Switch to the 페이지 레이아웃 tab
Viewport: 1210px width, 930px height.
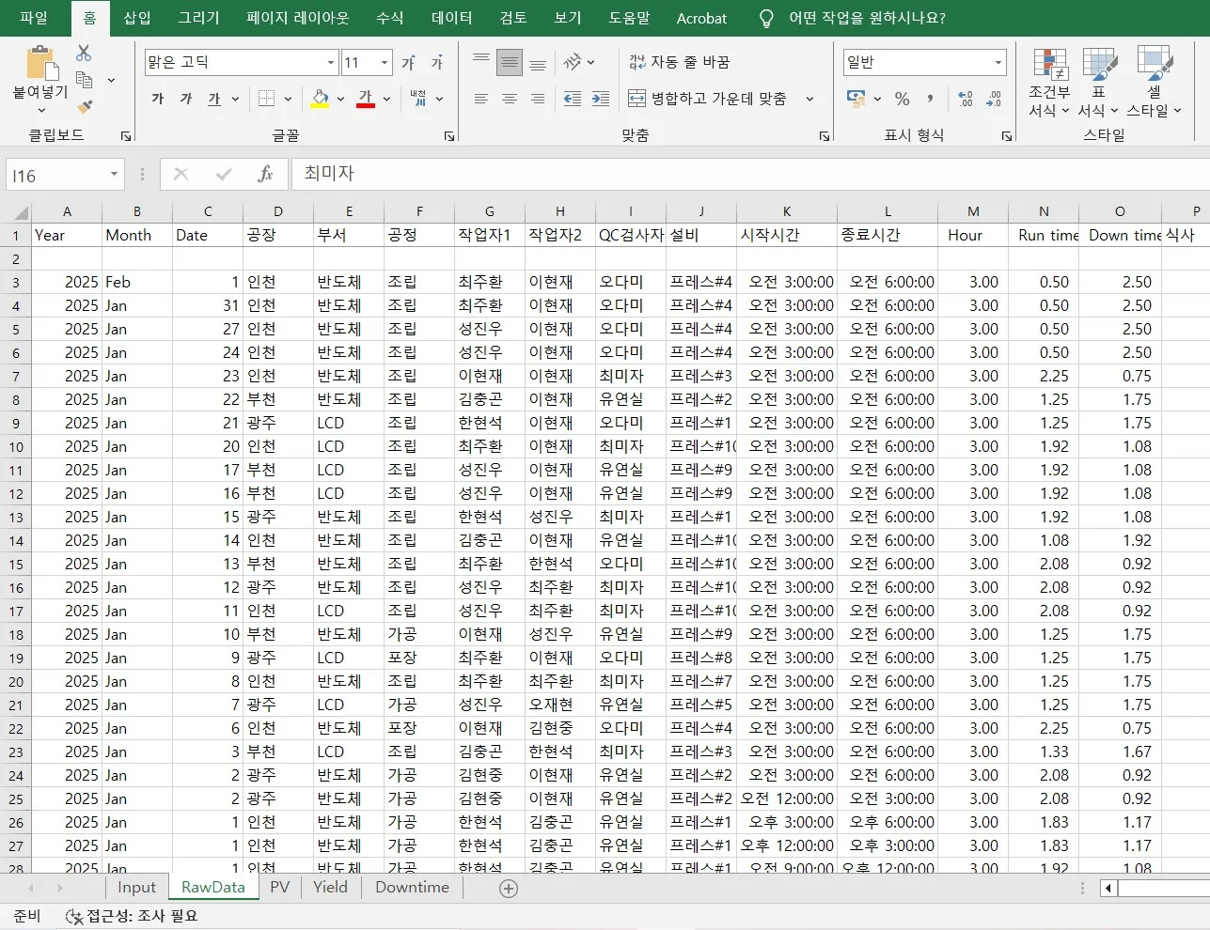[x=297, y=18]
